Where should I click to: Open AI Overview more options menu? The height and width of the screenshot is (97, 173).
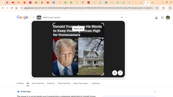(x=155, y=91)
